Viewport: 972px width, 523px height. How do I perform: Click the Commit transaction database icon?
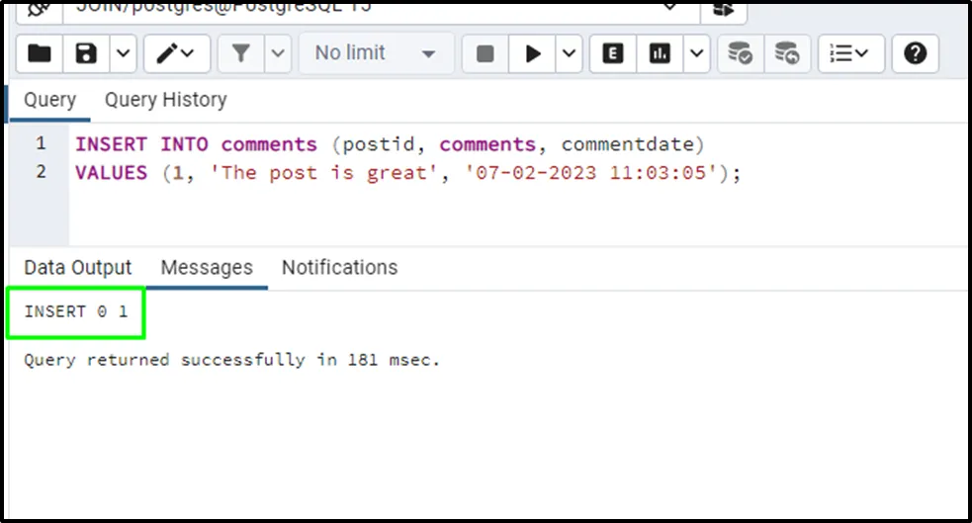[x=740, y=53]
